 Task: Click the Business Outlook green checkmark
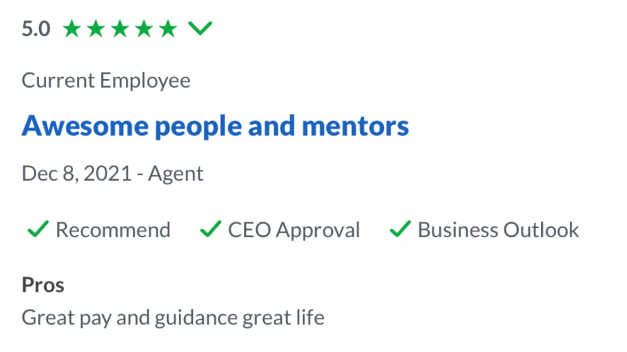click(x=400, y=228)
